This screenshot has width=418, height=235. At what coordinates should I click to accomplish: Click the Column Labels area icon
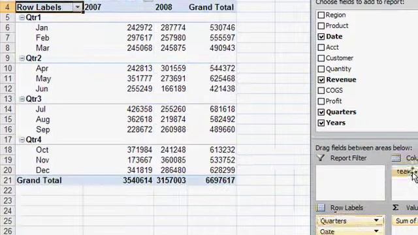(396, 158)
